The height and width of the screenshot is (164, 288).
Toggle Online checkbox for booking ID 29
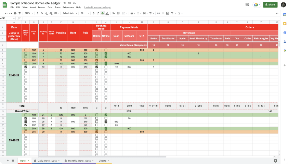(97, 132)
